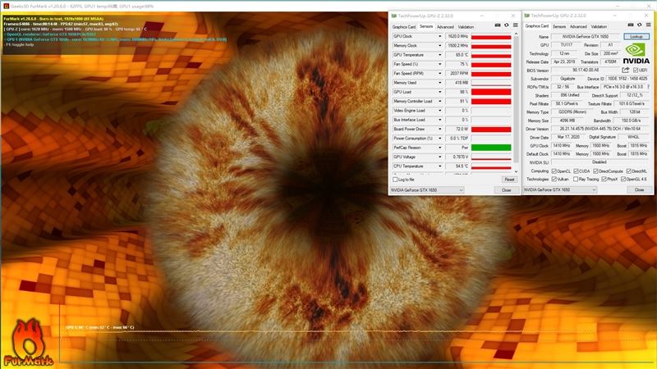
Task: Open the PerfCap Reason dropdown arrow
Action: click(x=439, y=148)
